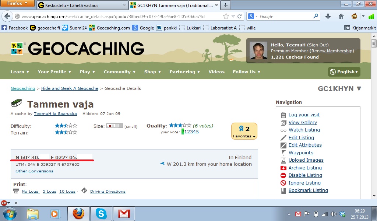
Task: Click the Waypoints flag icon
Action: tap(283, 153)
